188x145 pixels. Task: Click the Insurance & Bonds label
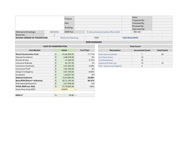click(24, 63)
